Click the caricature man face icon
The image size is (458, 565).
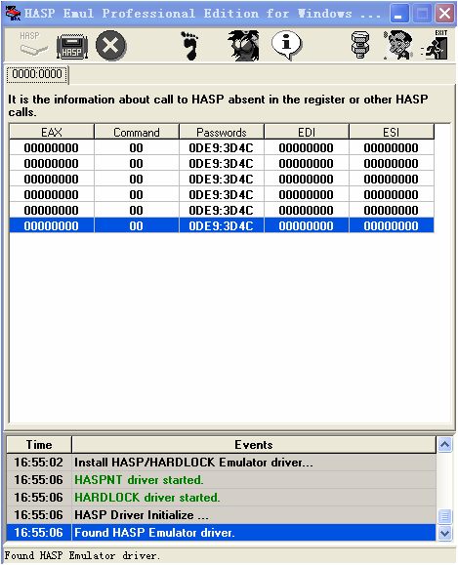(x=398, y=46)
